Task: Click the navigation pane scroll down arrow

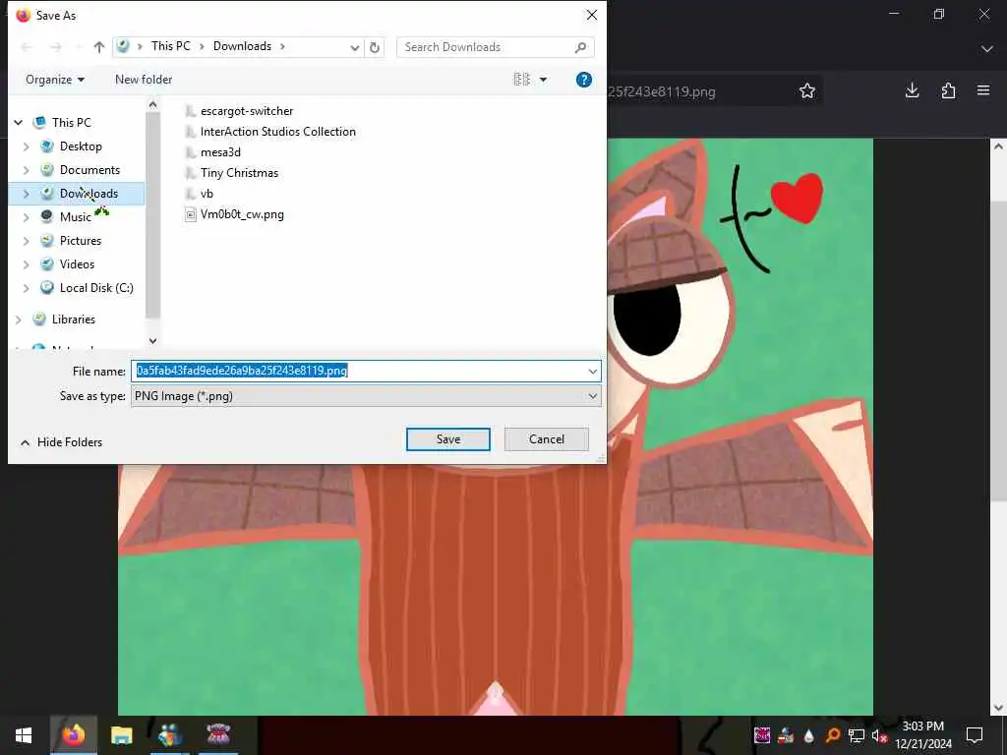Action: pos(152,341)
